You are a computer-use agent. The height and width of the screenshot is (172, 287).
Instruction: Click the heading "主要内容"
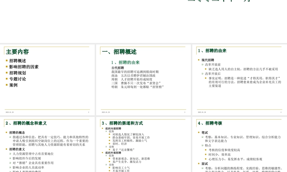[17, 52]
